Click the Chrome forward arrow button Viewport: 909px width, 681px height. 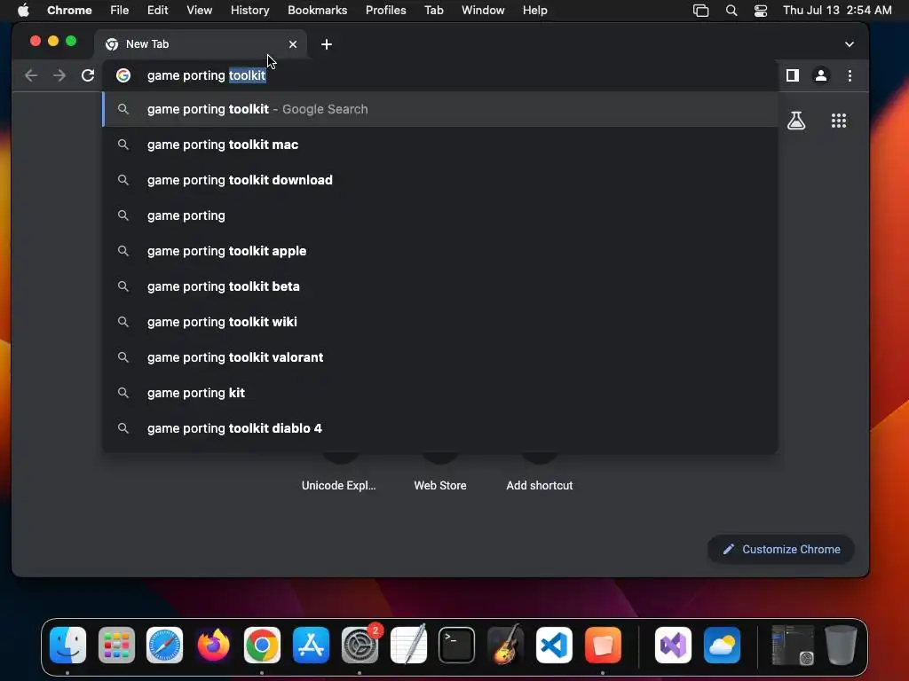click(x=59, y=75)
